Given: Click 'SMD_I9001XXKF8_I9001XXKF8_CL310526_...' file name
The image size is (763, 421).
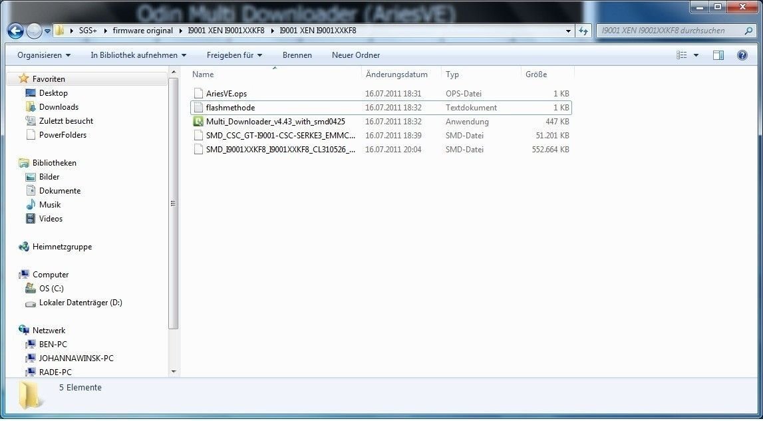Looking at the screenshot, I should tap(280, 150).
